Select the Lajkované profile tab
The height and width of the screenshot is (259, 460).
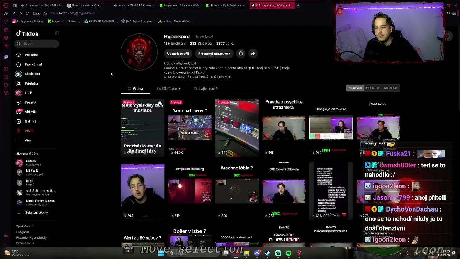click(x=206, y=88)
